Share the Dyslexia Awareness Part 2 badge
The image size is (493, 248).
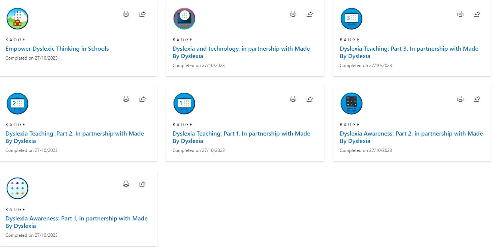(x=477, y=99)
